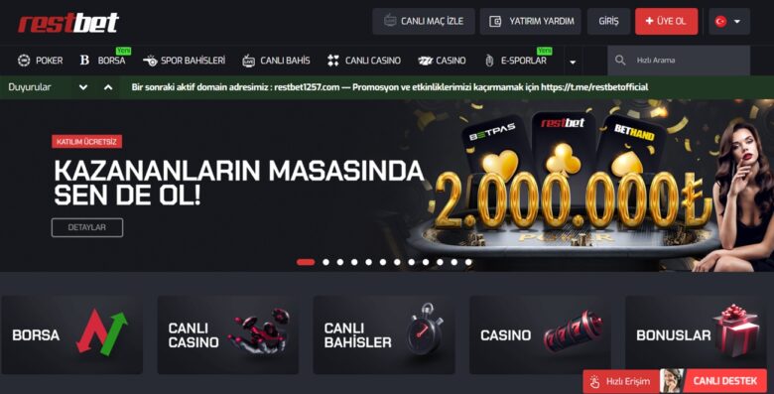Click the 777 icon next to CASINO
The height and width of the screenshot is (394, 774).
[x=425, y=61]
